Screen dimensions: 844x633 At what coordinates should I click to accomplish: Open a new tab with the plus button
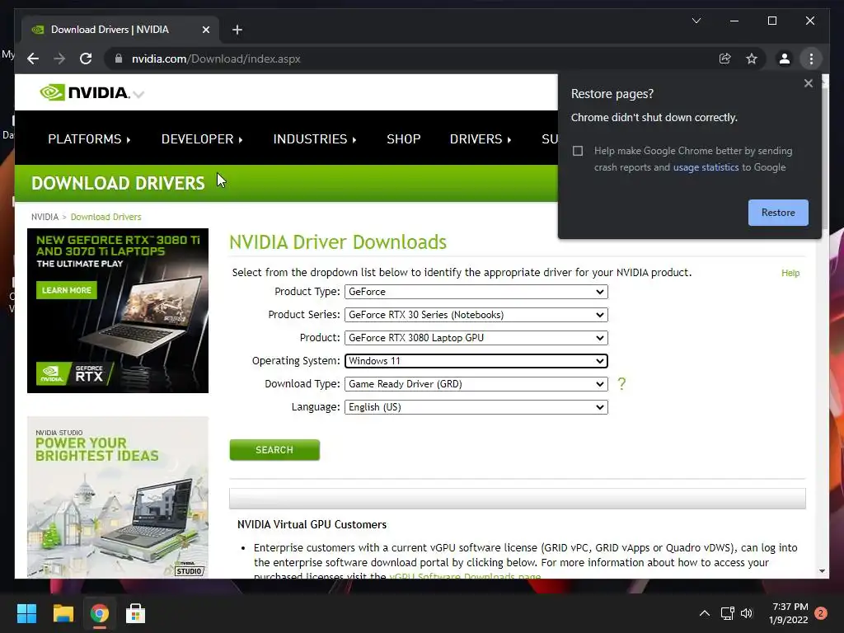point(237,30)
